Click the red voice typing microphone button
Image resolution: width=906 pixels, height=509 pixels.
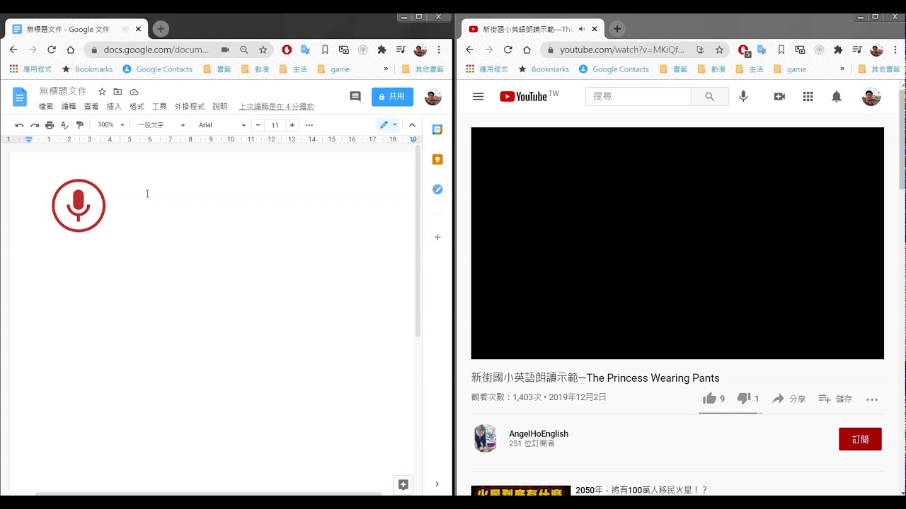[79, 206]
